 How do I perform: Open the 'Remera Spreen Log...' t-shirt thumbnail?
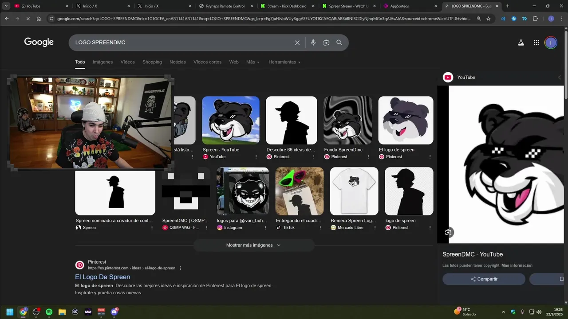(x=354, y=191)
